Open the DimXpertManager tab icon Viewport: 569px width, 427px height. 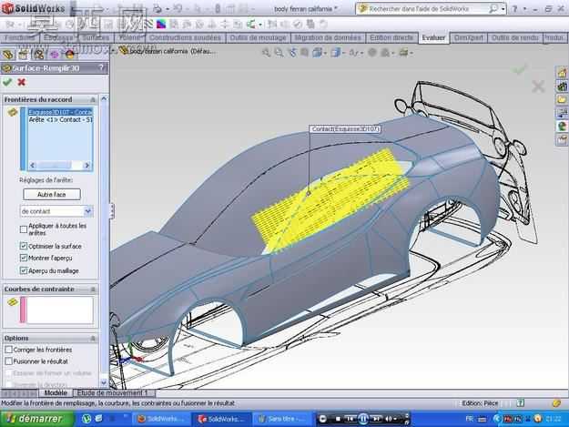54,55
